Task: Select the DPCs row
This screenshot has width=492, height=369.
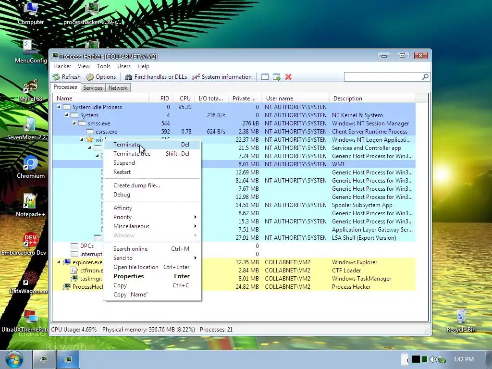Action: coord(234,246)
